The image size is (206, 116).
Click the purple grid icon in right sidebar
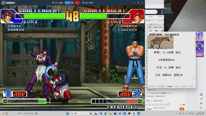[x=201, y=94]
